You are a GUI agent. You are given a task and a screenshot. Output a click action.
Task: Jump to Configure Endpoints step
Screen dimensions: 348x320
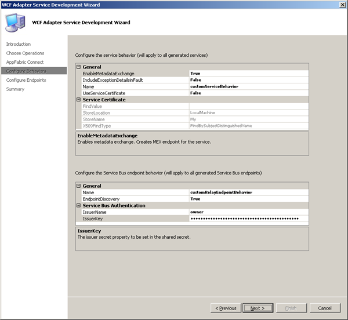click(x=26, y=80)
